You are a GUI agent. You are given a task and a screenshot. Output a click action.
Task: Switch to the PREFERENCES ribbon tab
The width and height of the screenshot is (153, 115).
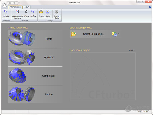15,7
